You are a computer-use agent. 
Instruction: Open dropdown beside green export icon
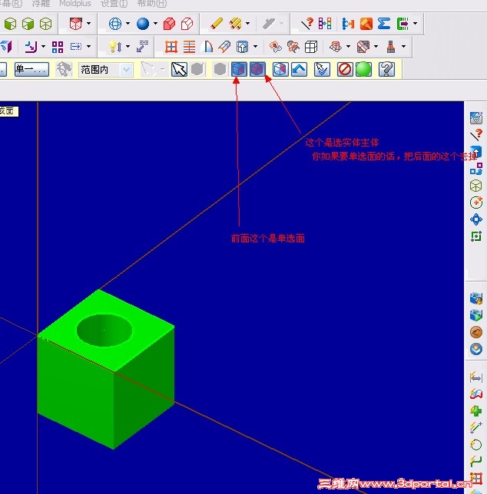415,24
